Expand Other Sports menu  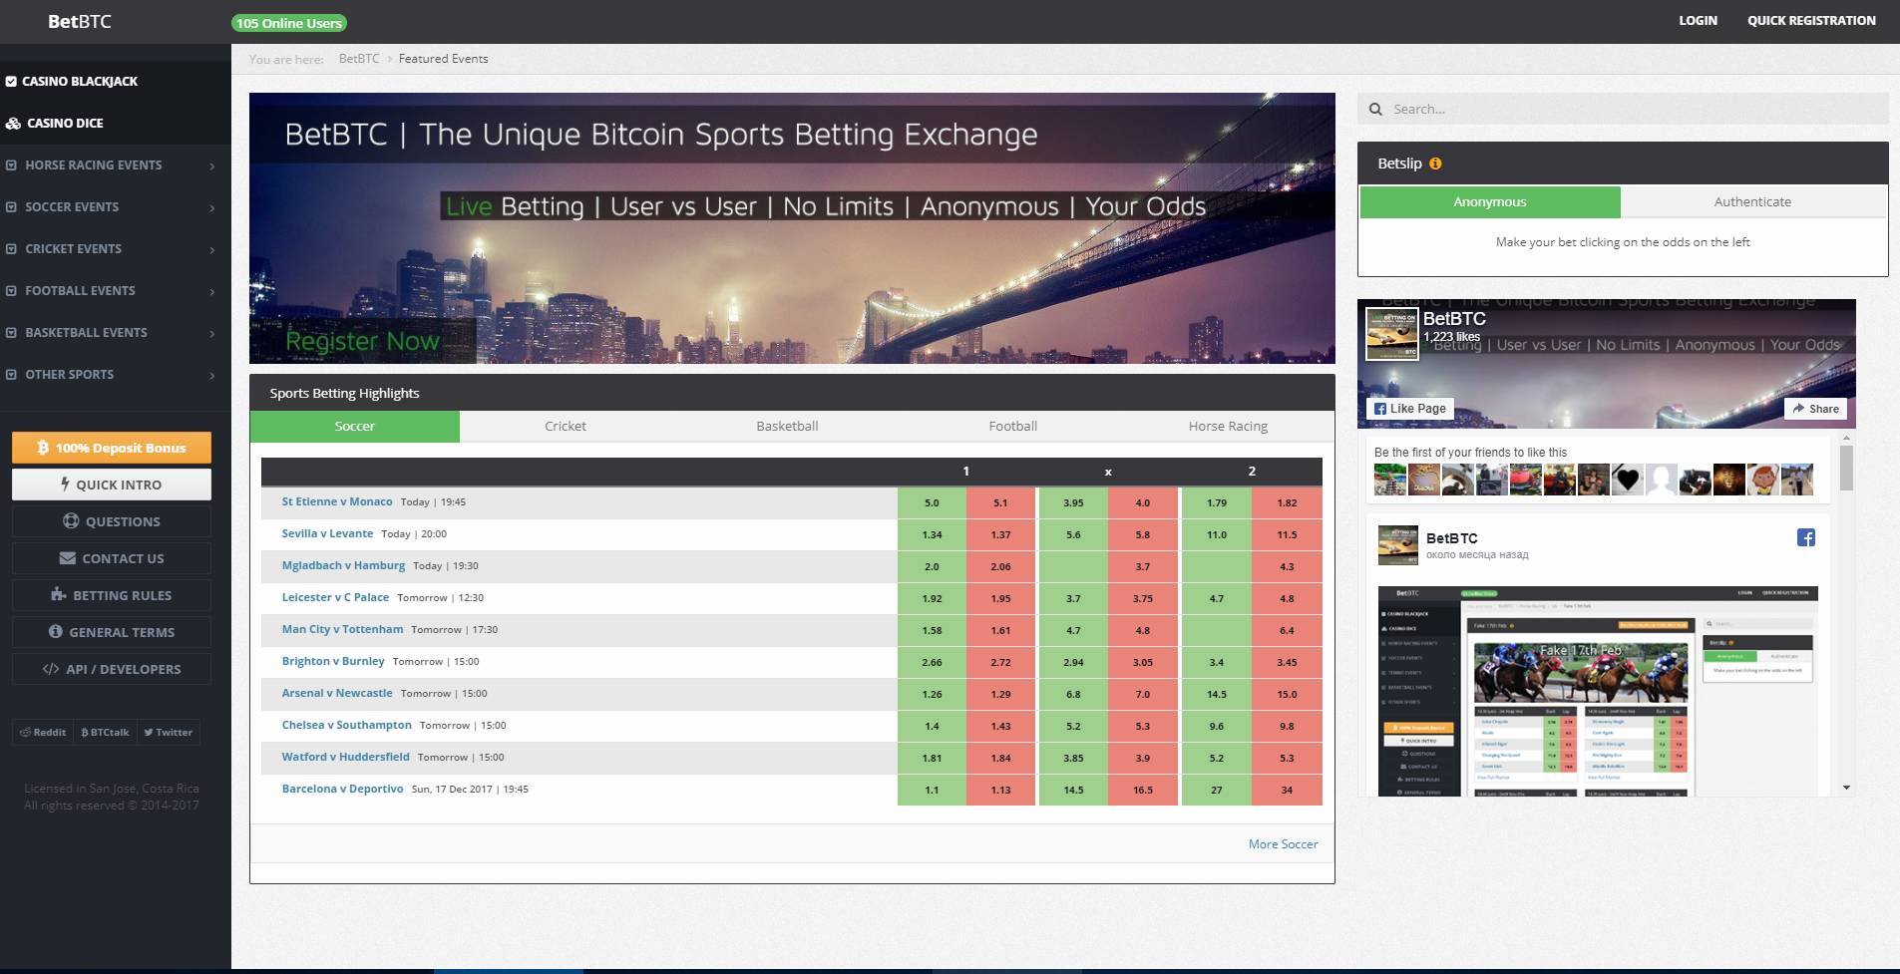pyautogui.click(x=115, y=375)
